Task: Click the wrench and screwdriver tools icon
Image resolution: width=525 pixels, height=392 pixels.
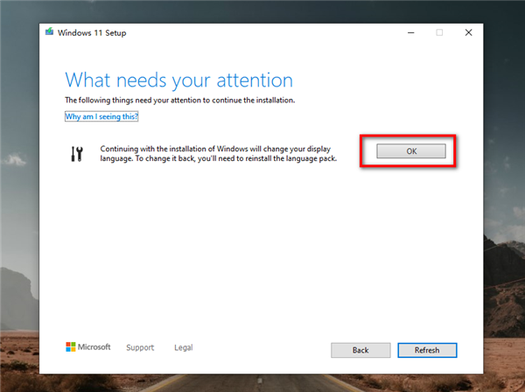Action: pyautogui.click(x=76, y=153)
